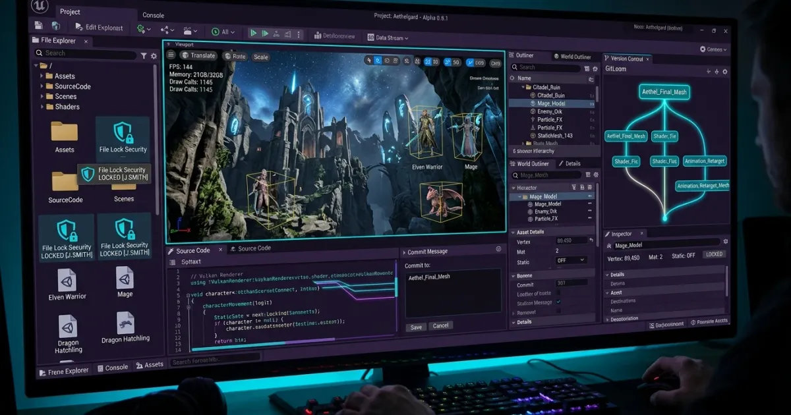
Task: Open the SourceCode folder thumbnail
Action: click(65, 182)
